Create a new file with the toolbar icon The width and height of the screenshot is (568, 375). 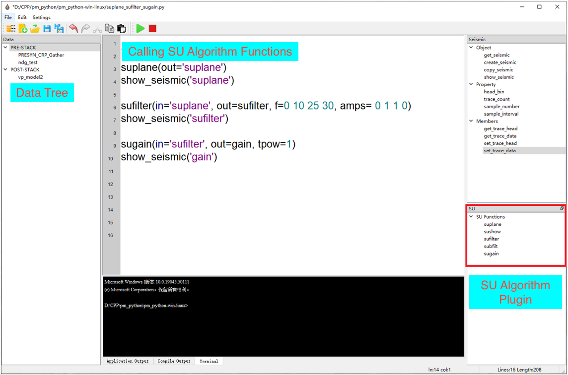point(23,28)
